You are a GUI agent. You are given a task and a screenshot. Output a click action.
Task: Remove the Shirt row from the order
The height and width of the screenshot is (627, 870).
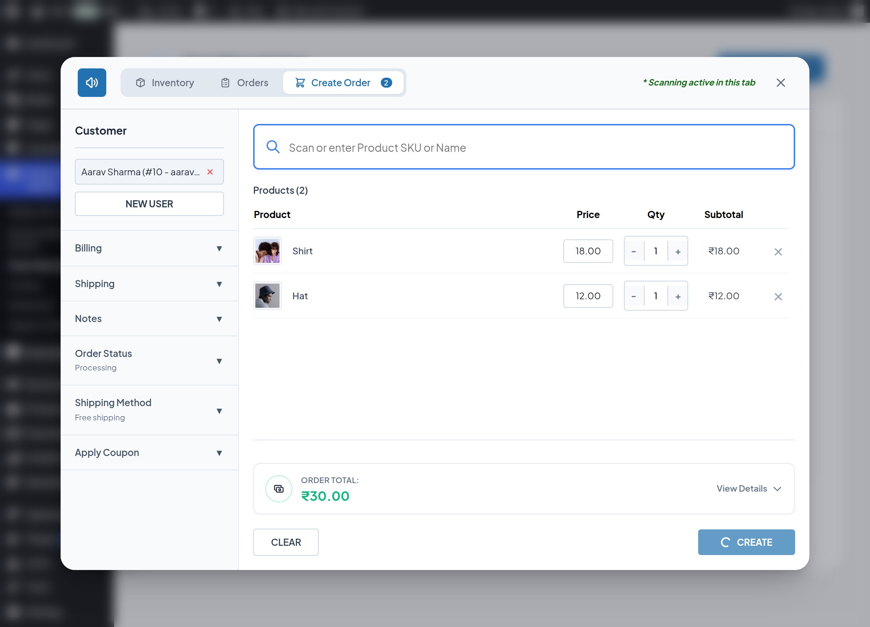tap(778, 252)
